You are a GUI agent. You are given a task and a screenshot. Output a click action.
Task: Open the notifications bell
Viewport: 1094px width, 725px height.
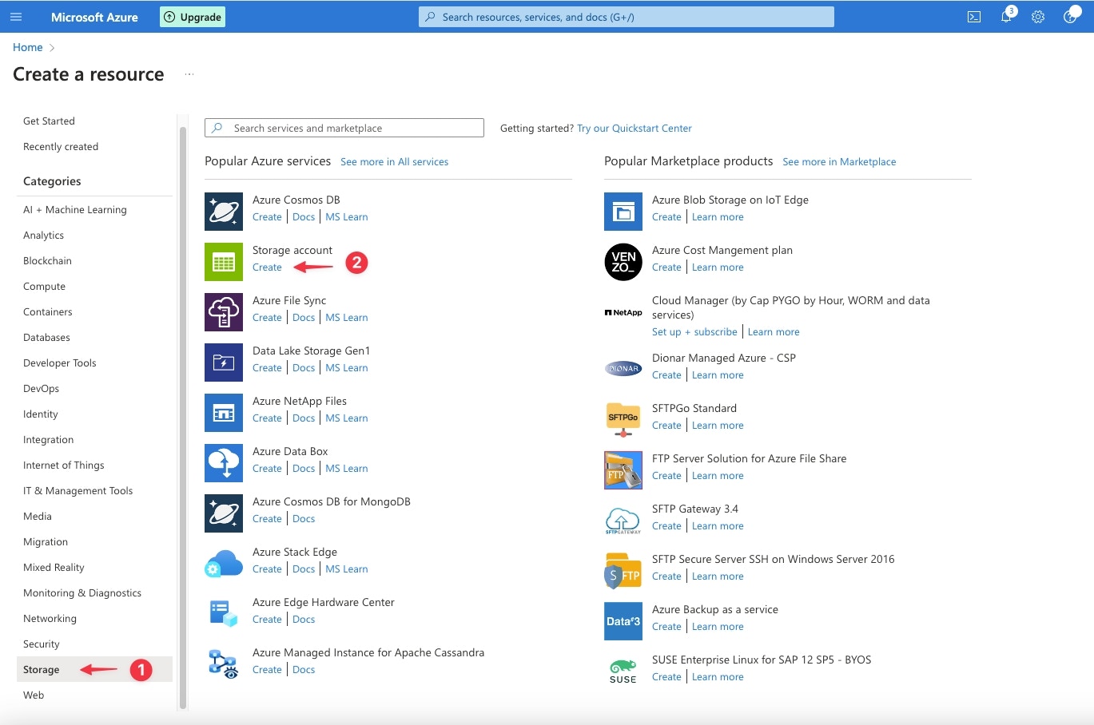coord(1007,16)
